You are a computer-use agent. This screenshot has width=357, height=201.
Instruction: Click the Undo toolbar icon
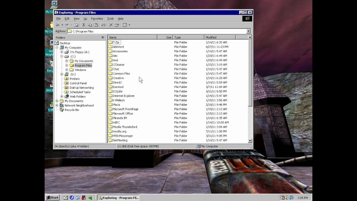point(103,25)
